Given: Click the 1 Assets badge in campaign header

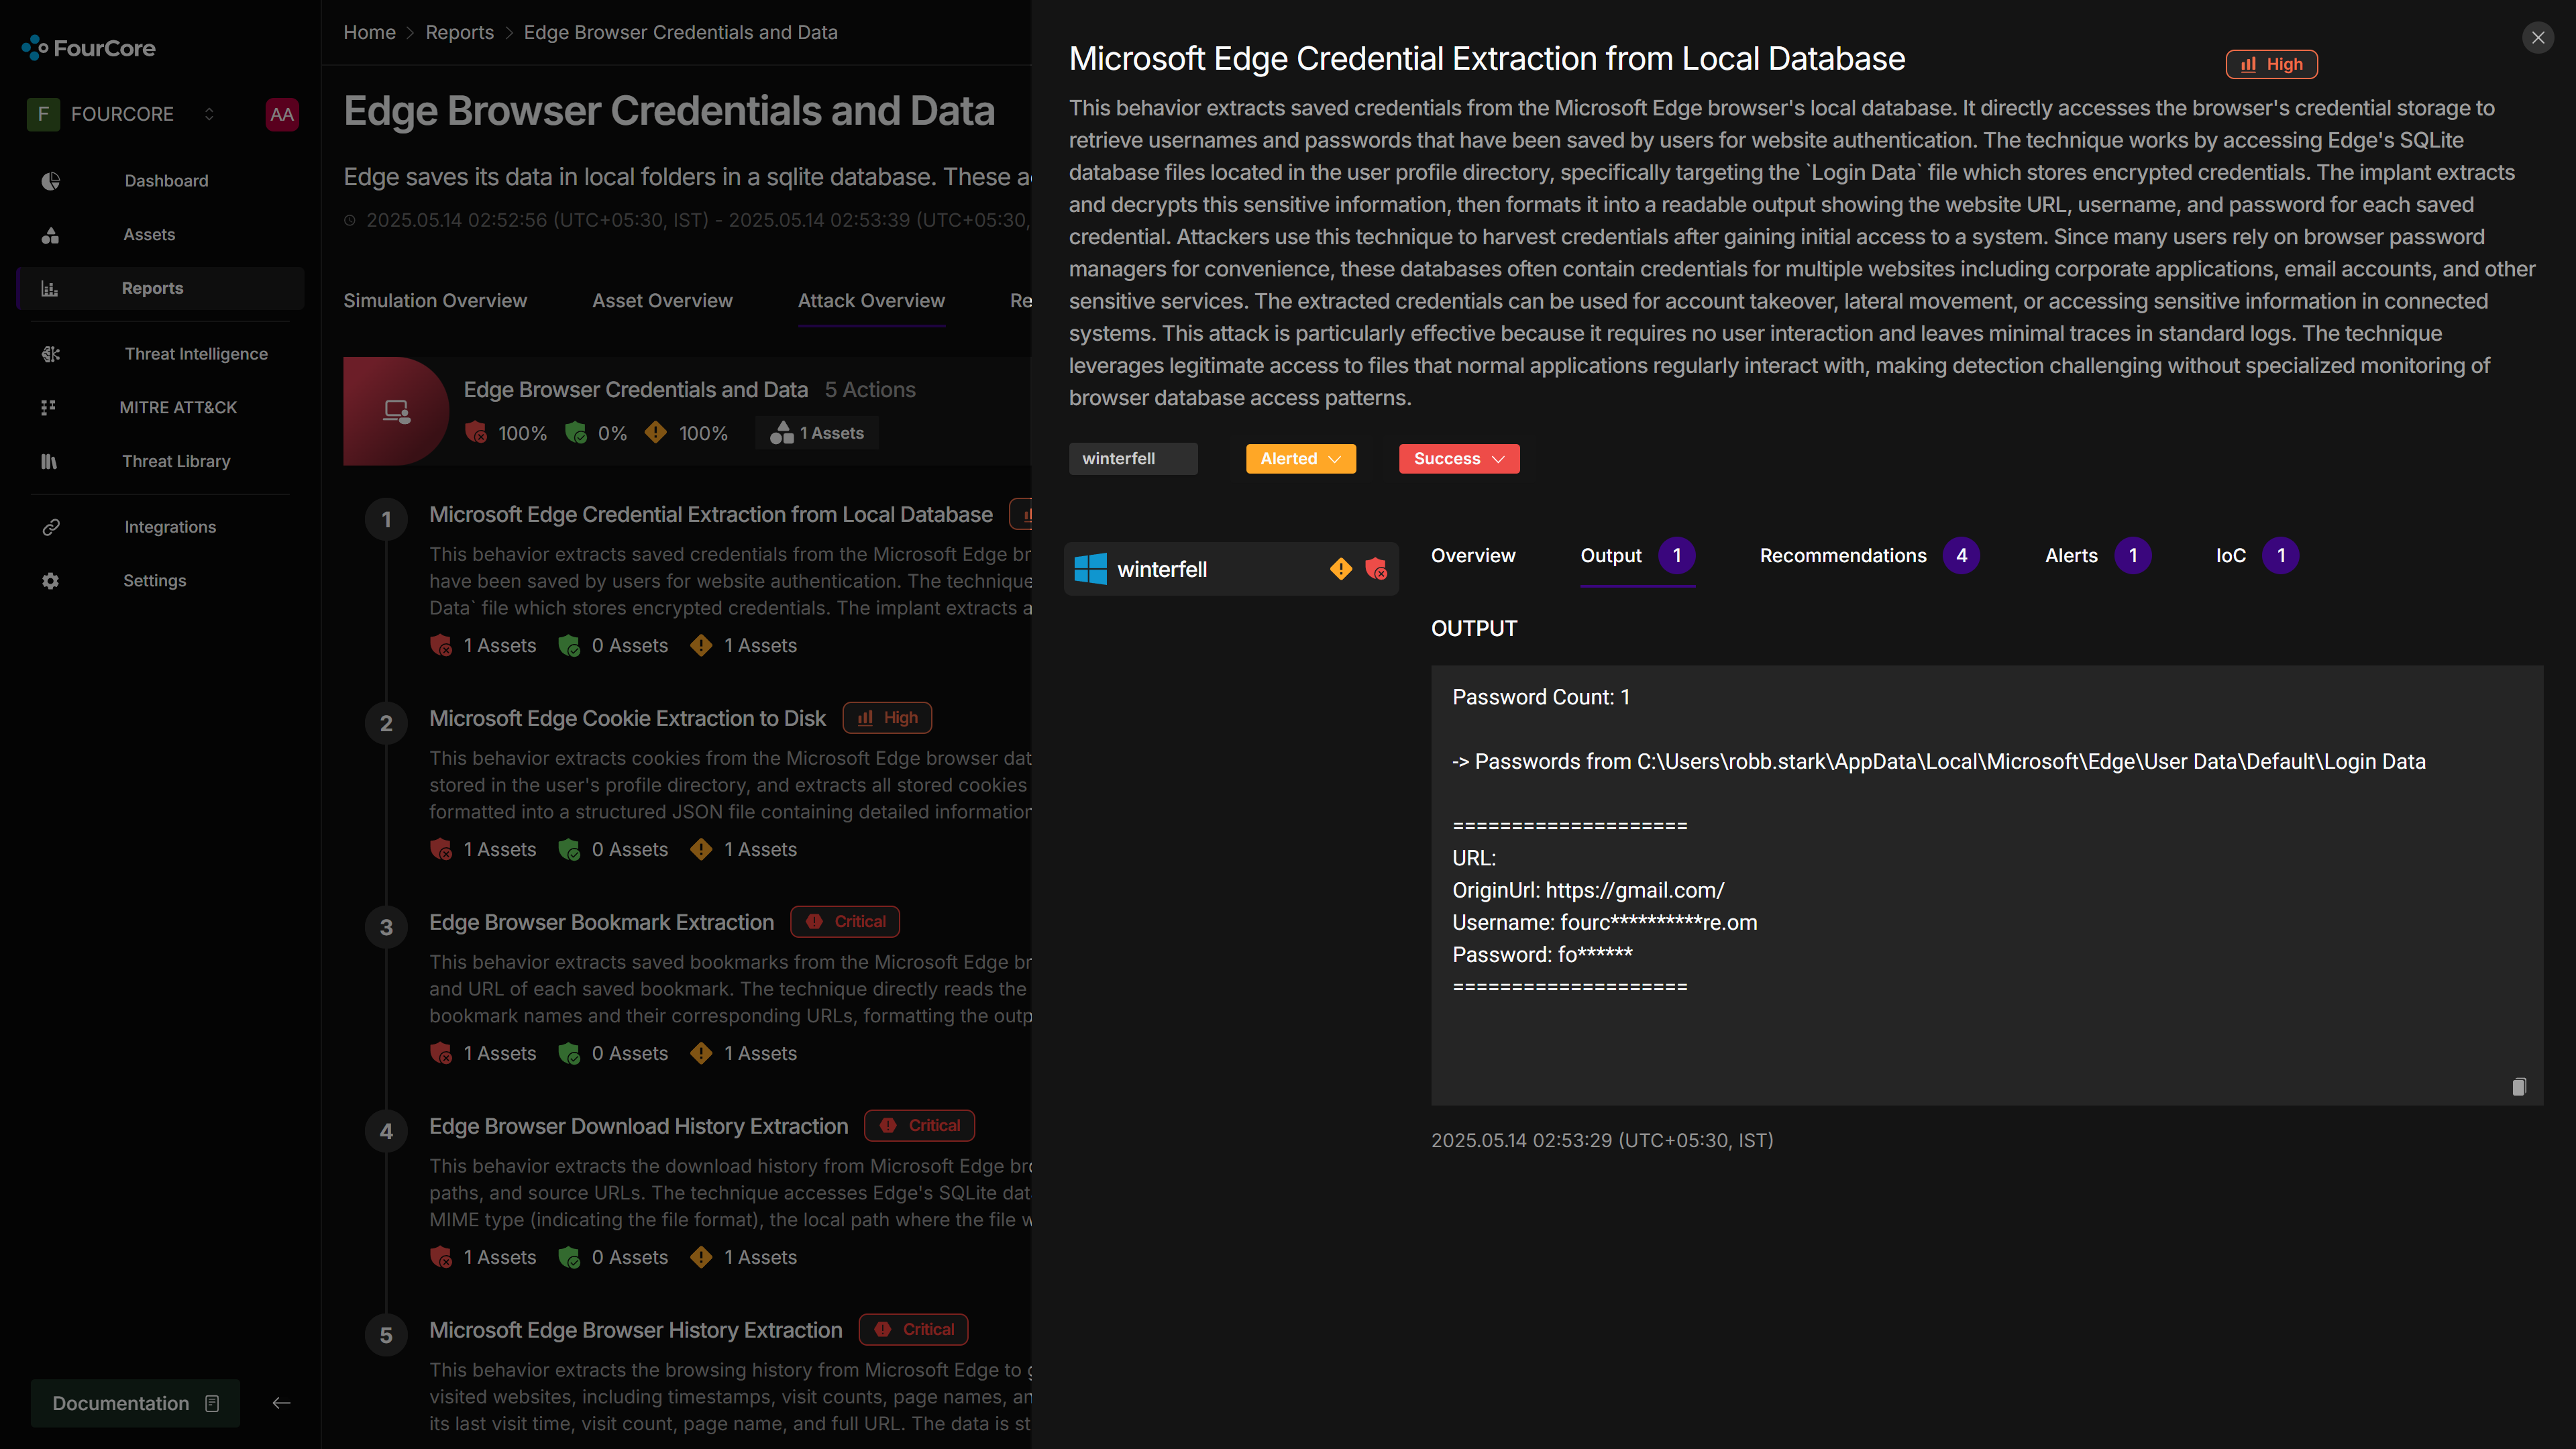Looking at the screenshot, I should point(818,433).
